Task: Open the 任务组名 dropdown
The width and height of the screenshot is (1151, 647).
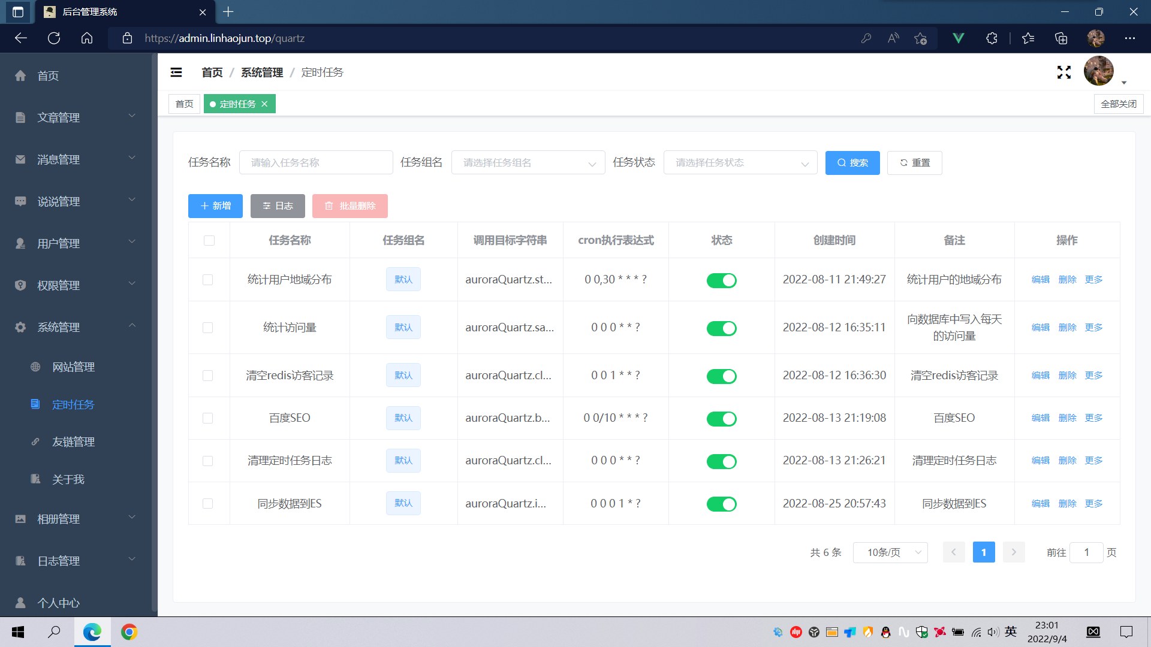Action: point(528,162)
